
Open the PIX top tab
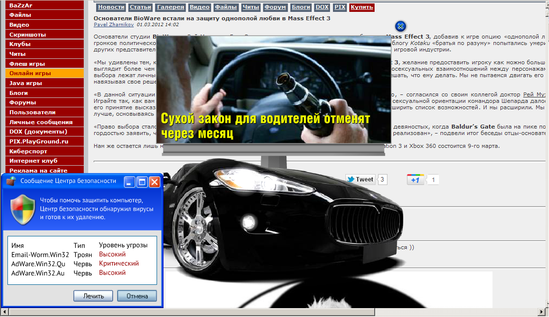(x=339, y=7)
